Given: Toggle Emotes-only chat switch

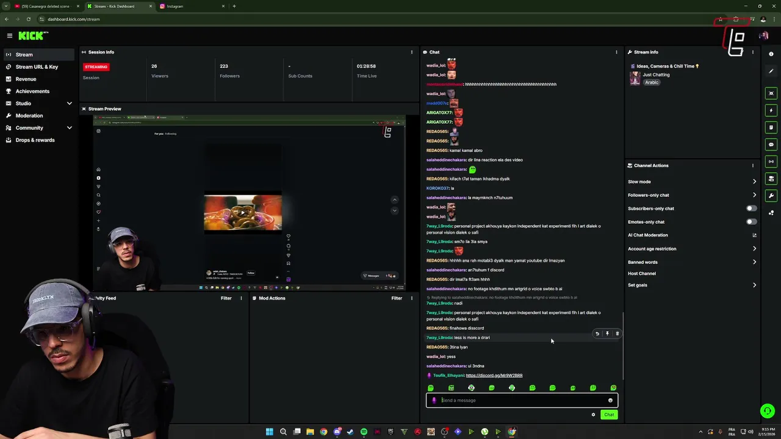Looking at the screenshot, I should (x=752, y=222).
